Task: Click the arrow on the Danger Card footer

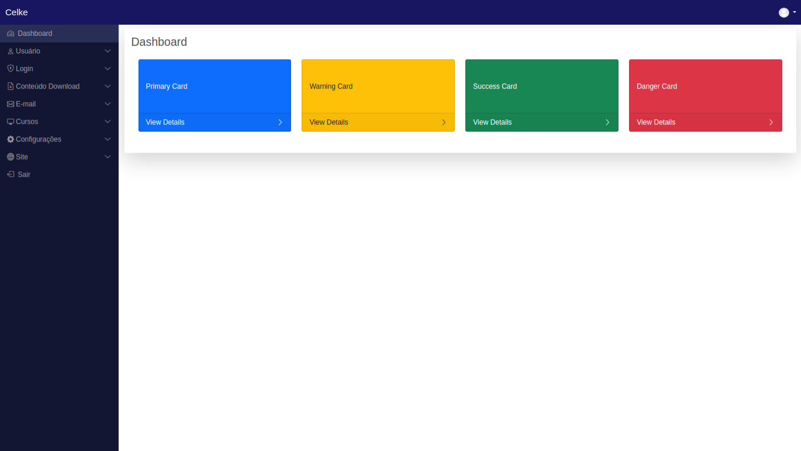Action: (771, 122)
